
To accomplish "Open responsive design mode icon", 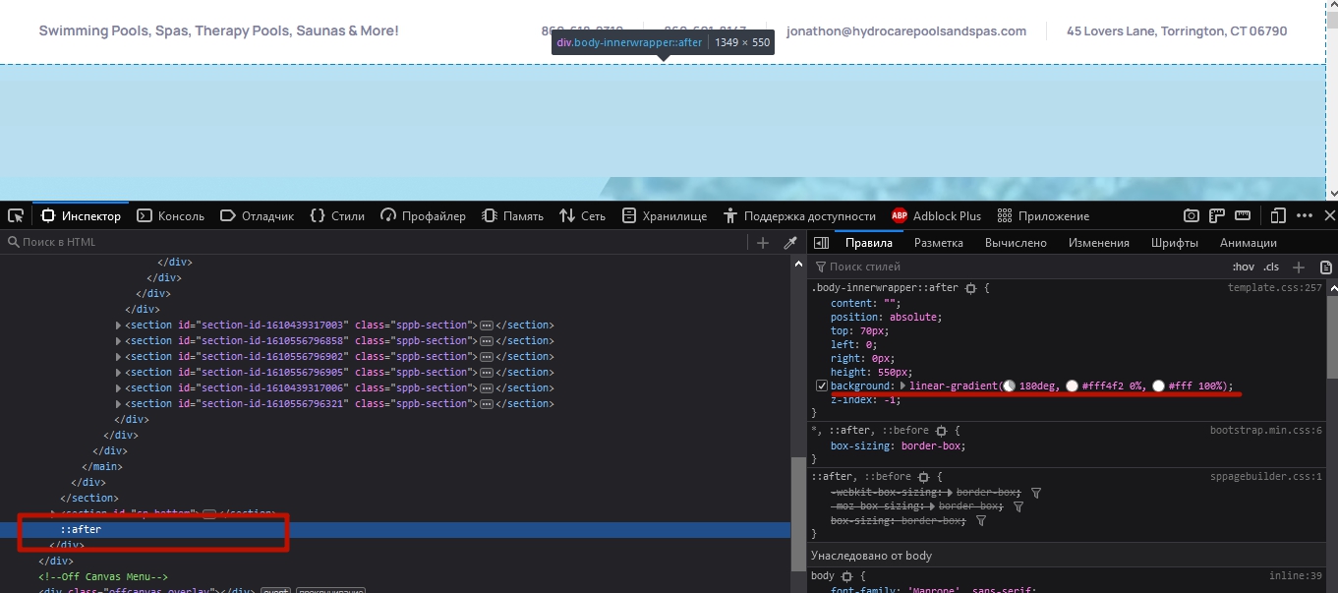I will 1278,216.
